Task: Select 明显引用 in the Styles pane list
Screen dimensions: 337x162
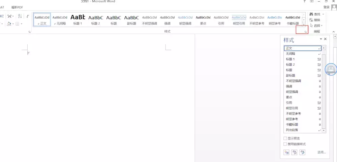Action: coord(303,108)
